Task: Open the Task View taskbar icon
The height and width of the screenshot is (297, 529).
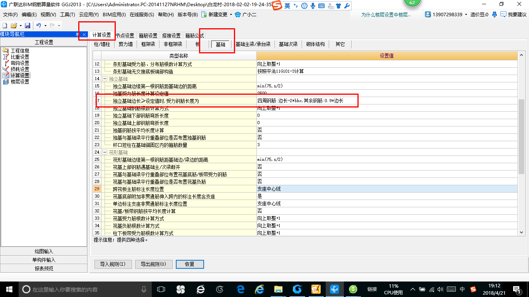Action: pyautogui.click(x=161, y=289)
